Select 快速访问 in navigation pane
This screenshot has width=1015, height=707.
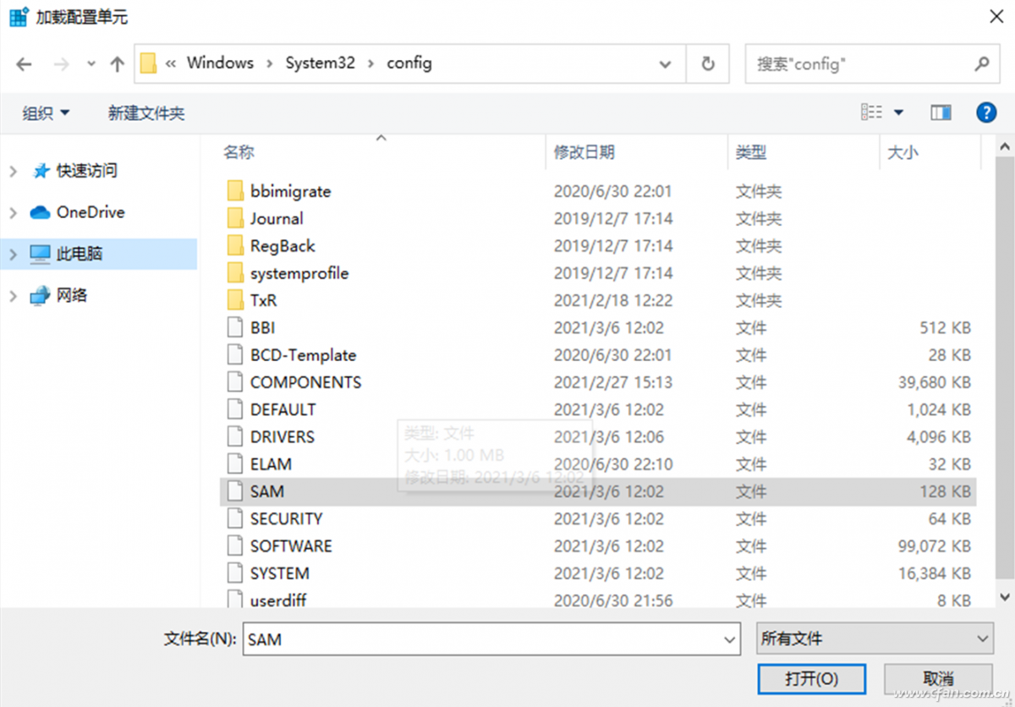pyautogui.click(x=86, y=171)
